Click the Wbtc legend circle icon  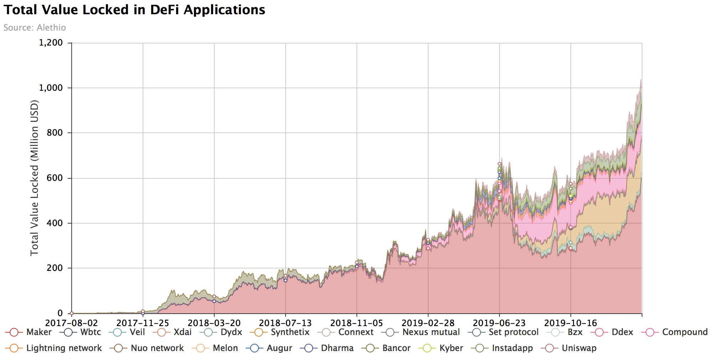68,333
